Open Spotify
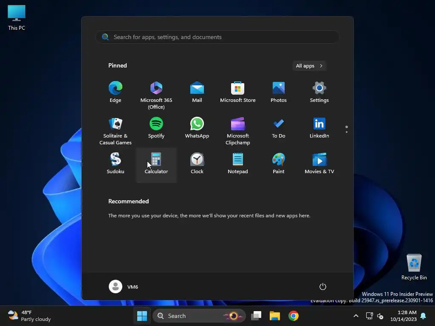 [x=156, y=128]
